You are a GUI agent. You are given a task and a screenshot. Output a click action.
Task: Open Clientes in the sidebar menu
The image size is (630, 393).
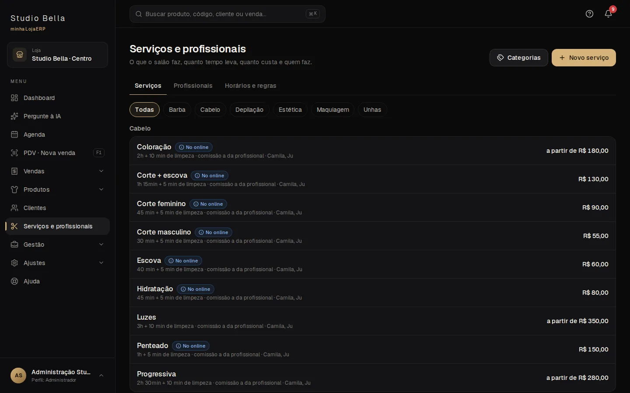pyautogui.click(x=57, y=208)
